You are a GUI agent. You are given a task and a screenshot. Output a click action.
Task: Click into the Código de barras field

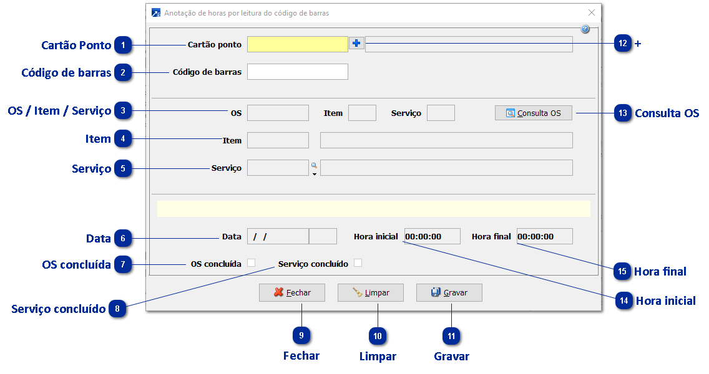click(x=297, y=72)
